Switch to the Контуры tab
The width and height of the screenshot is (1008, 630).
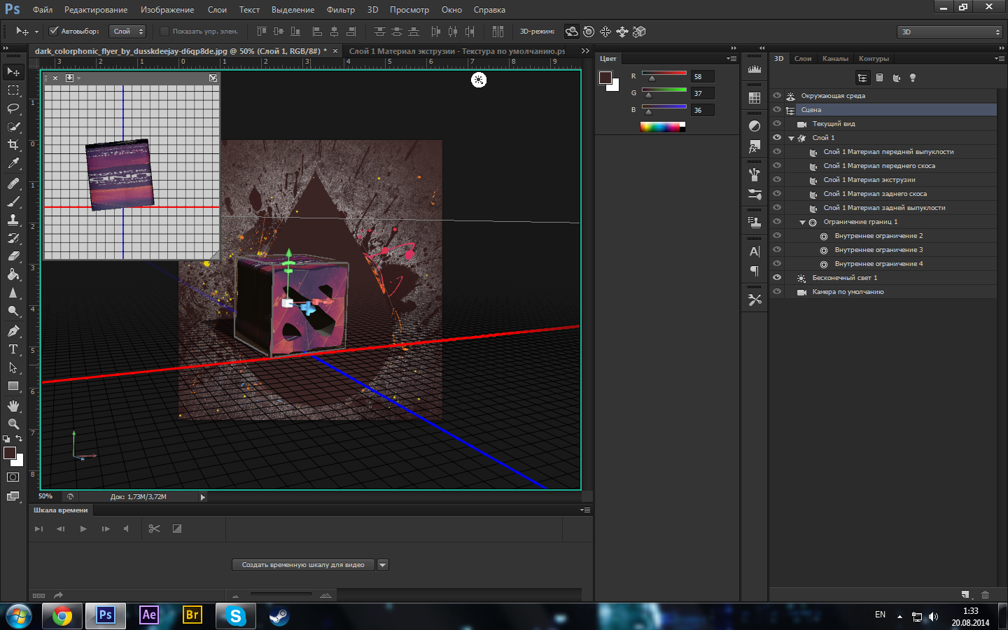[x=874, y=59]
